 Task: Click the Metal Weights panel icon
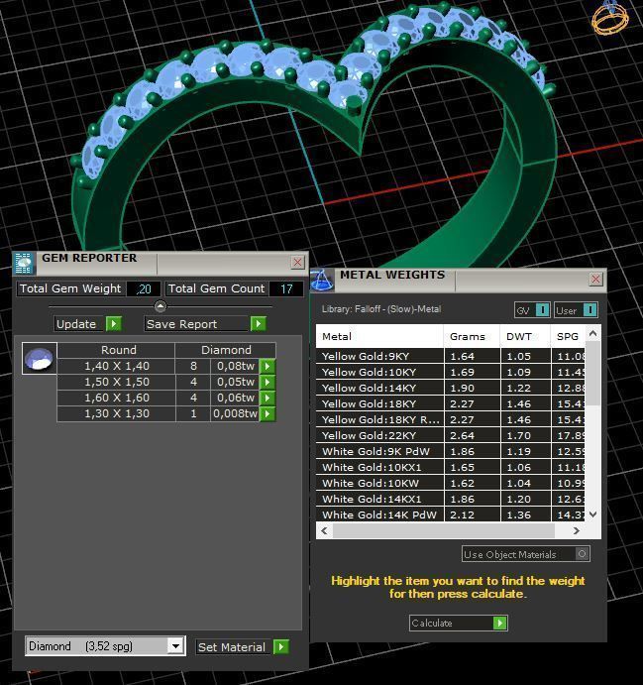[322, 280]
